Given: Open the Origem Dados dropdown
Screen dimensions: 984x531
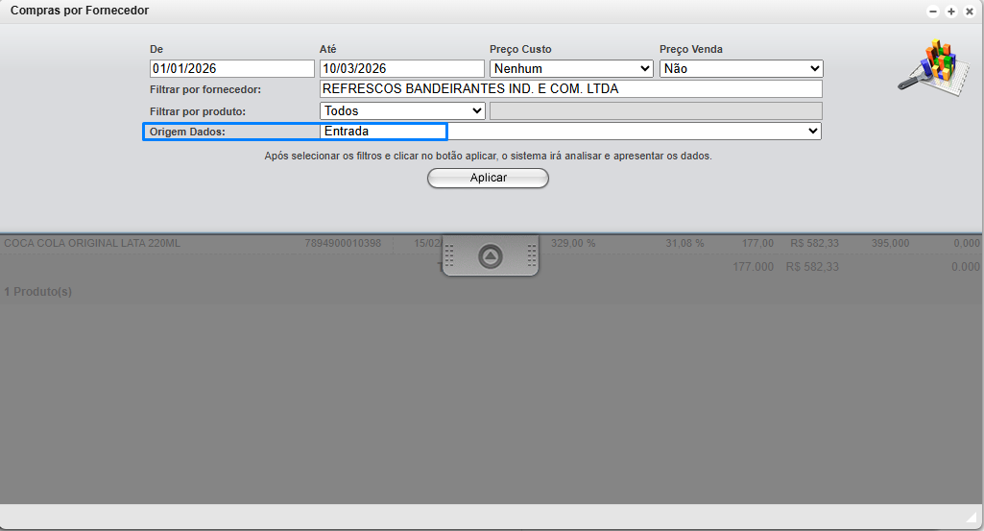Looking at the screenshot, I should point(570,132).
